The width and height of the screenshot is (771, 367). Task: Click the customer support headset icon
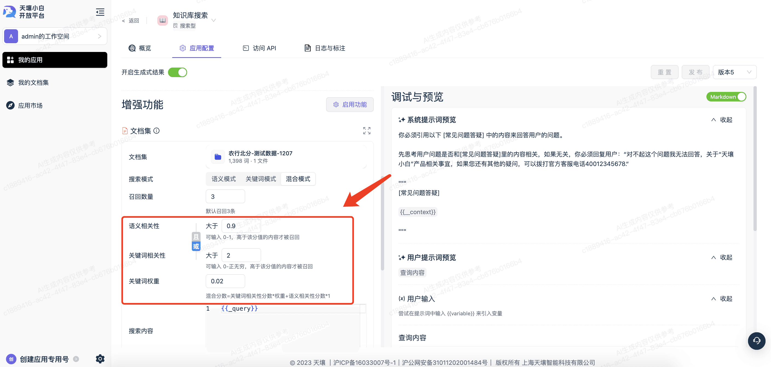click(x=756, y=341)
